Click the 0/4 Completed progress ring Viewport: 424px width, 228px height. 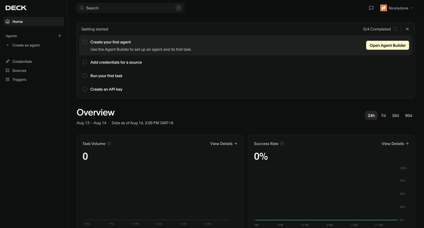[395, 29]
